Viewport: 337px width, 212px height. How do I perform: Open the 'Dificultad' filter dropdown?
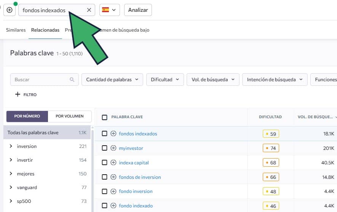pos(165,80)
